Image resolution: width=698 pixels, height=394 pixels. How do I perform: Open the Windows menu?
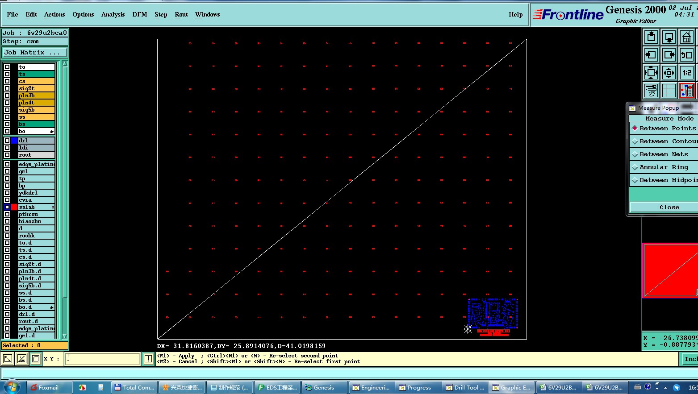(x=208, y=14)
